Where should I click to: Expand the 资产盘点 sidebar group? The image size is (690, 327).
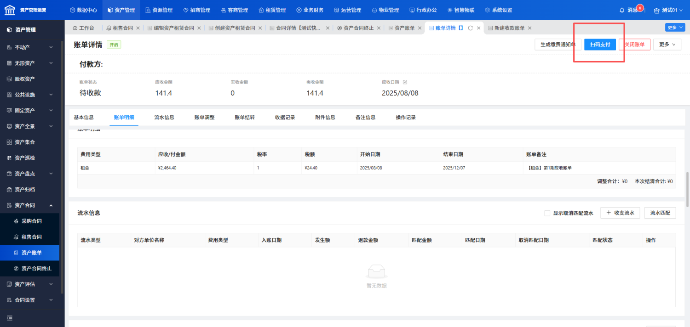30,174
